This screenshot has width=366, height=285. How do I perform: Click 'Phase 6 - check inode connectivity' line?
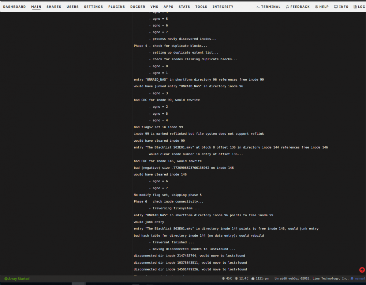168,202
